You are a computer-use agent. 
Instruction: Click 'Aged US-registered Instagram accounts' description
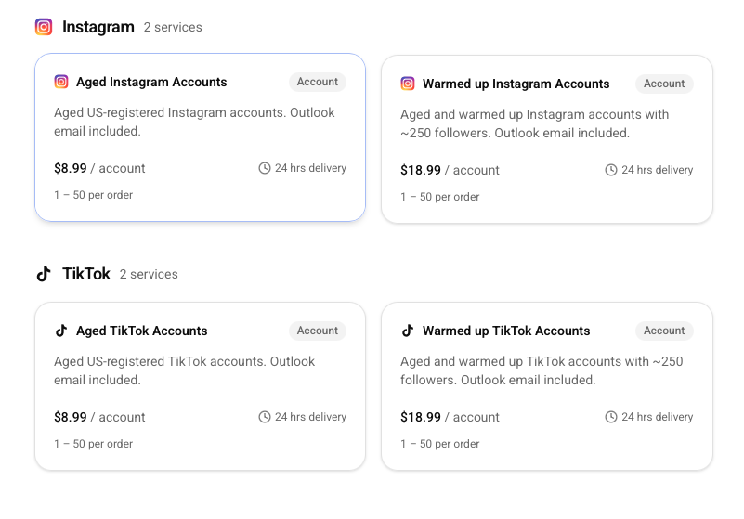pyautogui.click(x=194, y=122)
